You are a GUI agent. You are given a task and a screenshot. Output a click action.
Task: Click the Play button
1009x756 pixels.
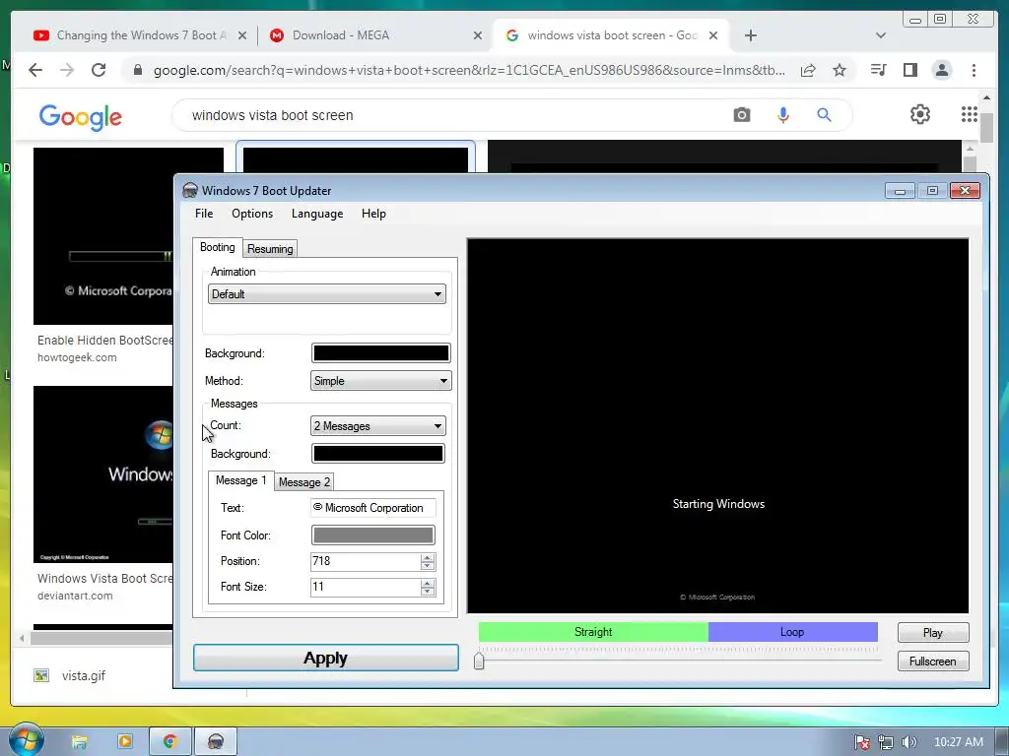click(933, 633)
